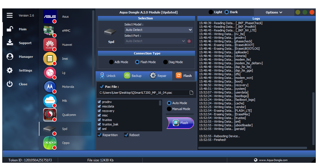
Task: Open the Main menu item
Action: [x=23, y=29]
